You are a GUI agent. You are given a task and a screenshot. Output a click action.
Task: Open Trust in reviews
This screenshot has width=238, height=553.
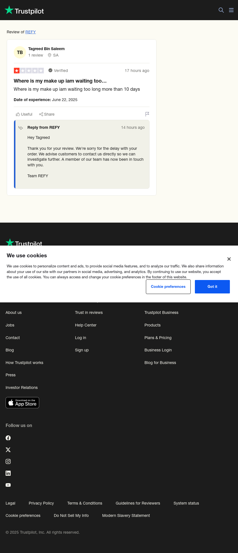coord(89,312)
